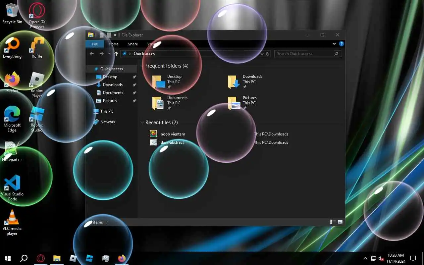424x265 pixels.
Task: Open the Everything search desktop shortcut
Action: [x=12, y=48]
